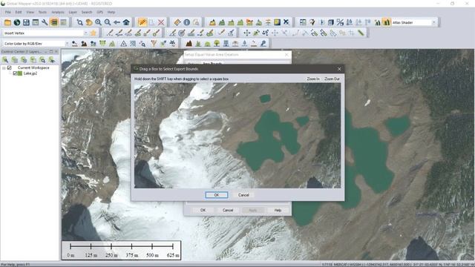Close the Control Center panel
The image size is (475, 267).
[x=56, y=52]
